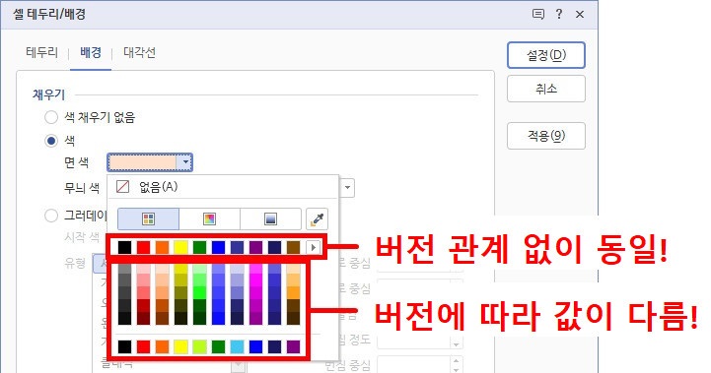Open the color spectrum picker view
The image size is (711, 373).
[x=209, y=219]
